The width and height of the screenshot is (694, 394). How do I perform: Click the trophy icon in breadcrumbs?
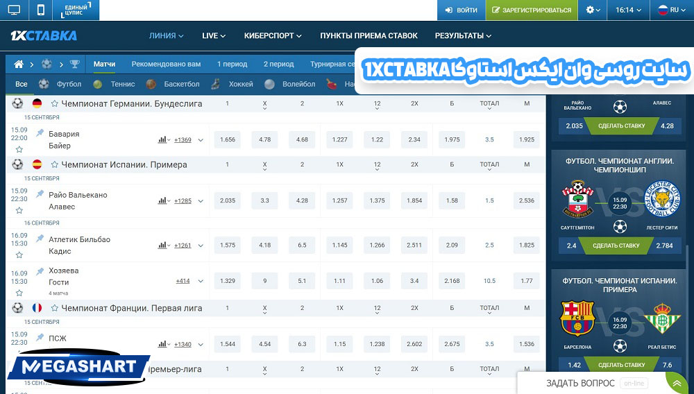pyautogui.click(x=75, y=64)
